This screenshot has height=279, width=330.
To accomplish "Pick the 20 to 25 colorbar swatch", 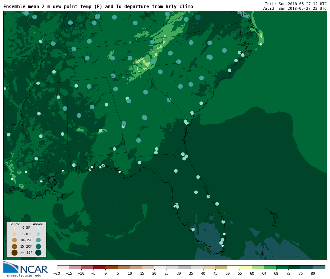I will point(161,267).
